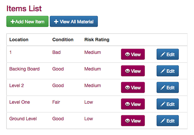Click eye icon in Level 2 row
The height and width of the screenshot is (135, 194).
(x=127, y=88)
